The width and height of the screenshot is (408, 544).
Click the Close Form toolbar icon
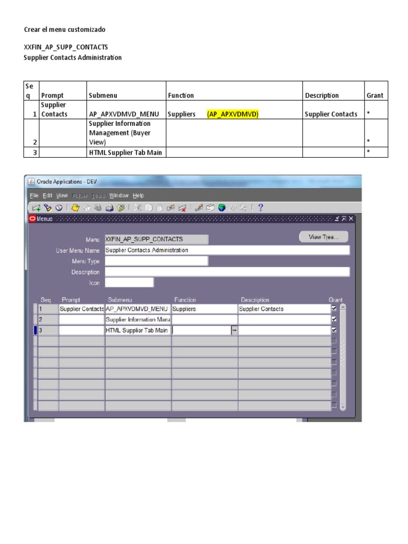(121, 208)
